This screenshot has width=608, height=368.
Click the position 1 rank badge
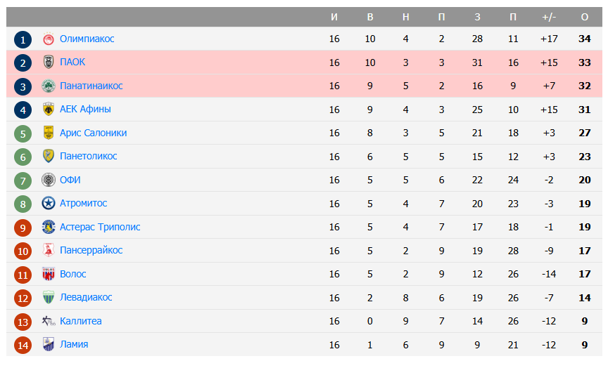(23, 40)
